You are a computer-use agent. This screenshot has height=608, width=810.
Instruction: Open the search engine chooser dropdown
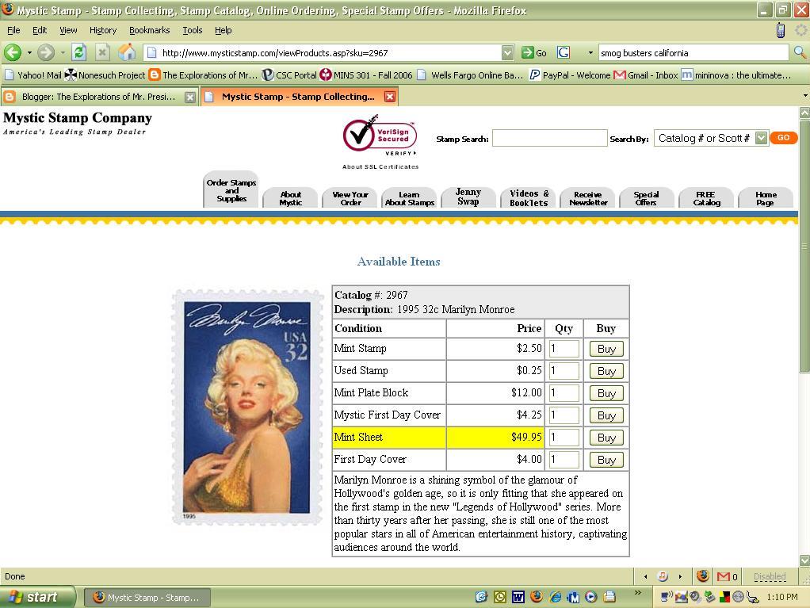coord(590,52)
